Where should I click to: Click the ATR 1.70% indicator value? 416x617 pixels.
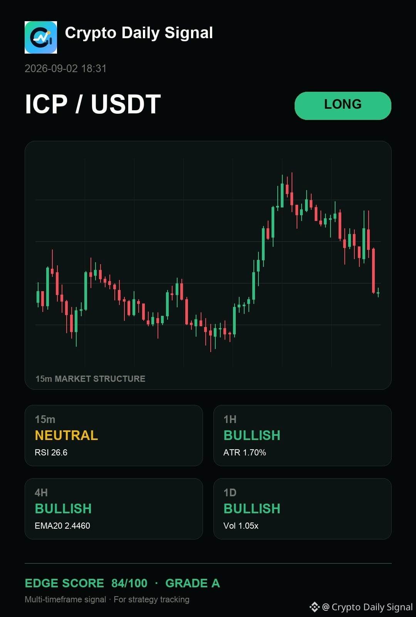pyautogui.click(x=245, y=452)
